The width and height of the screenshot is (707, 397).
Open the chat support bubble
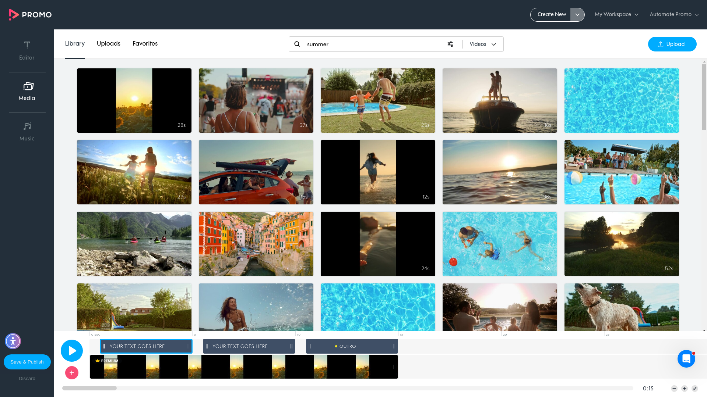coord(686,359)
